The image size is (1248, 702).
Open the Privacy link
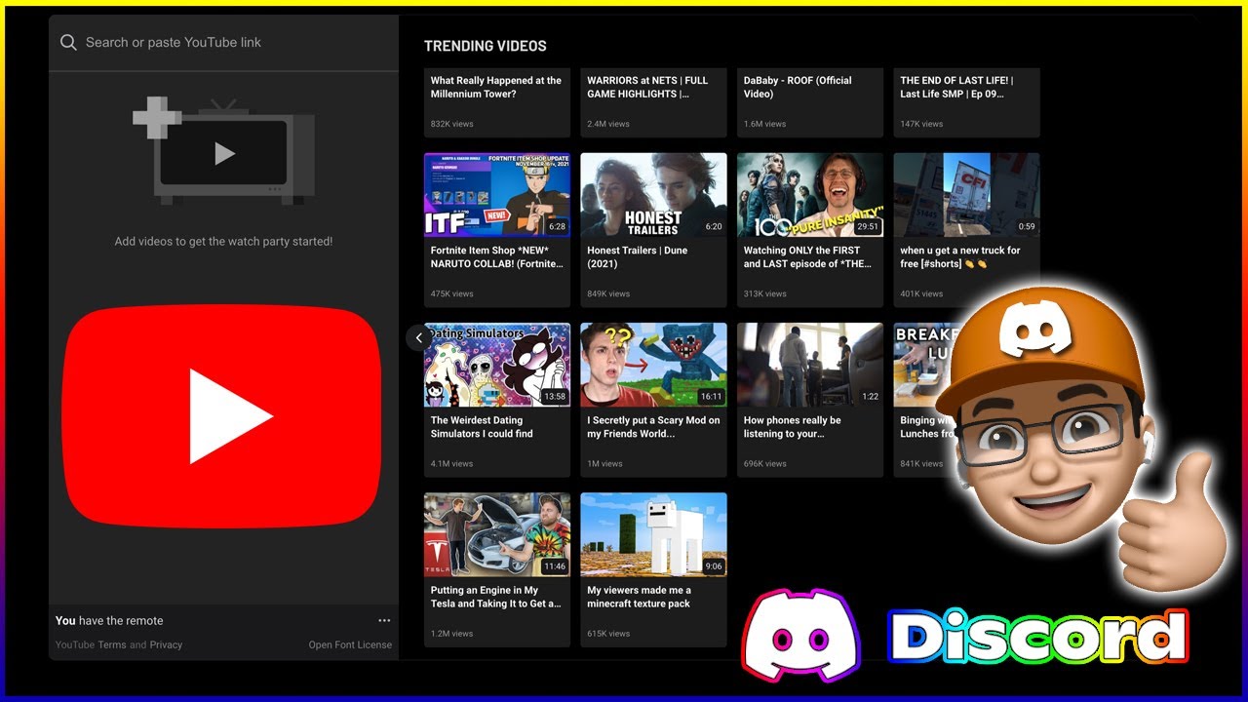(x=166, y=644)
